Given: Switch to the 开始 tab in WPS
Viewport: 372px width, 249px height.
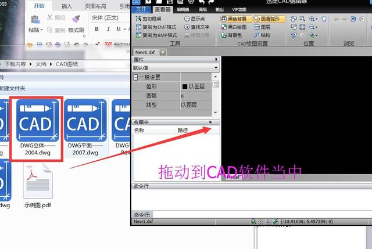Looking at the screenshot, I should pos(39,6).
